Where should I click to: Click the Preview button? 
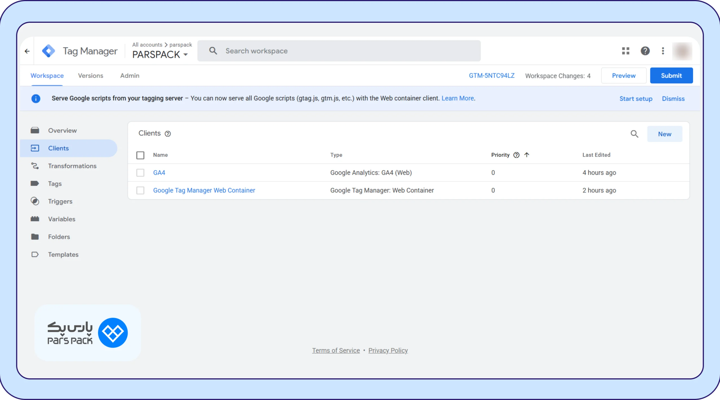[x=624, y=75]
